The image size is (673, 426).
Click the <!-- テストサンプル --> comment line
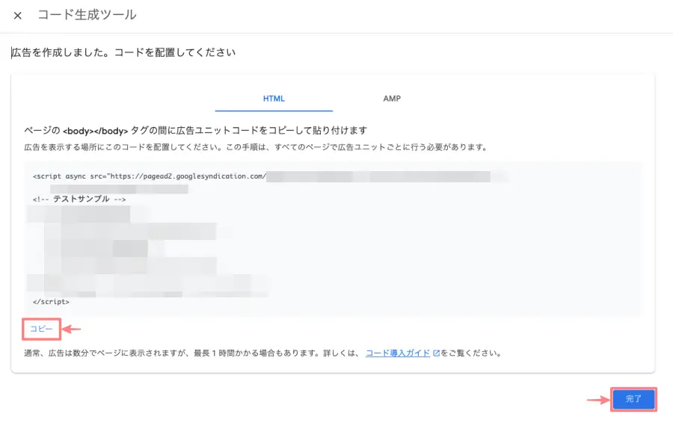[79, 199]
